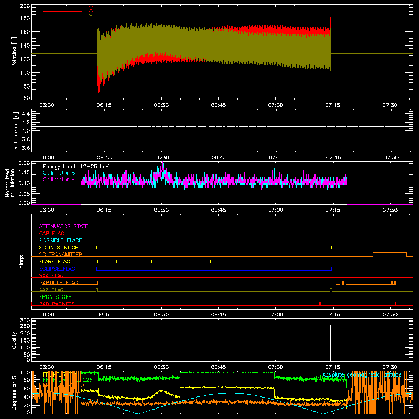This screenshot has width=419, height=419.
Task: Select the SC_IN_SUNLIGHT flag label
Action: coord(60,247)
